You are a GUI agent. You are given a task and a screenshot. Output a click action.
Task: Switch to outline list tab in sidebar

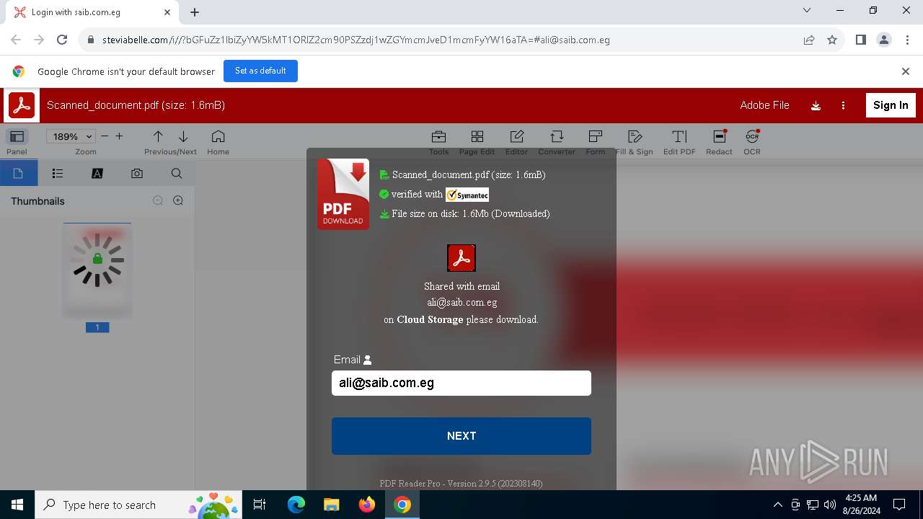pos(58,174)
